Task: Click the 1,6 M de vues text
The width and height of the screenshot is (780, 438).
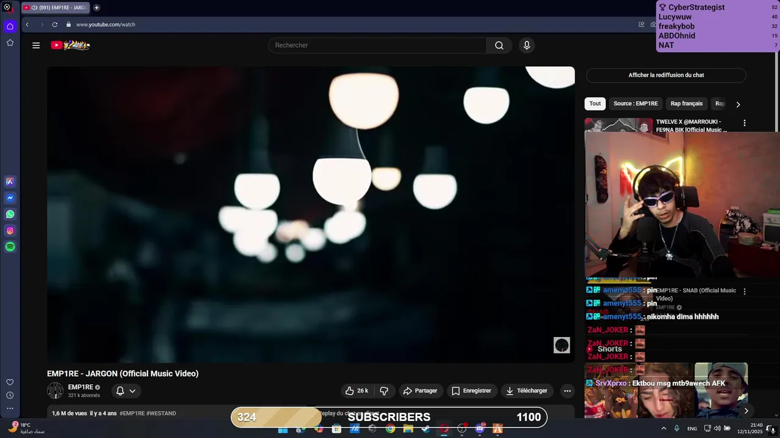Action: click(69, 414)
